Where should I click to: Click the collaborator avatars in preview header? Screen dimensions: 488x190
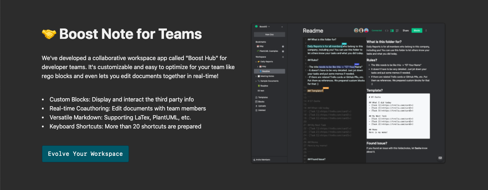pos(361,31)
